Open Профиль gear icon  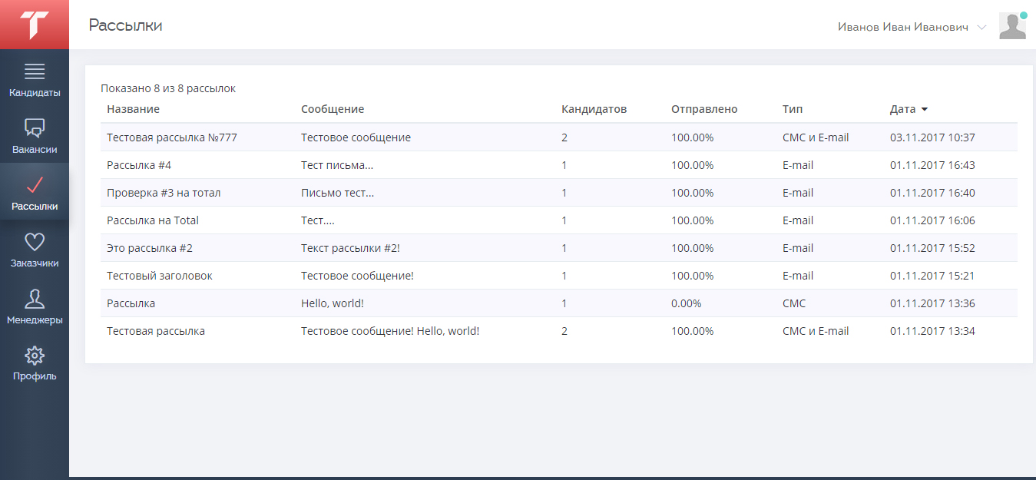point(35,356)
